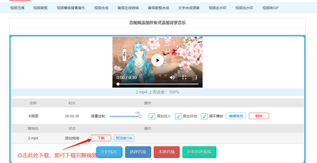Image resolution: width=317 pixels, height=163 pixels.
Task: Click the duration value 00:02:28
Action: point(72,116)
